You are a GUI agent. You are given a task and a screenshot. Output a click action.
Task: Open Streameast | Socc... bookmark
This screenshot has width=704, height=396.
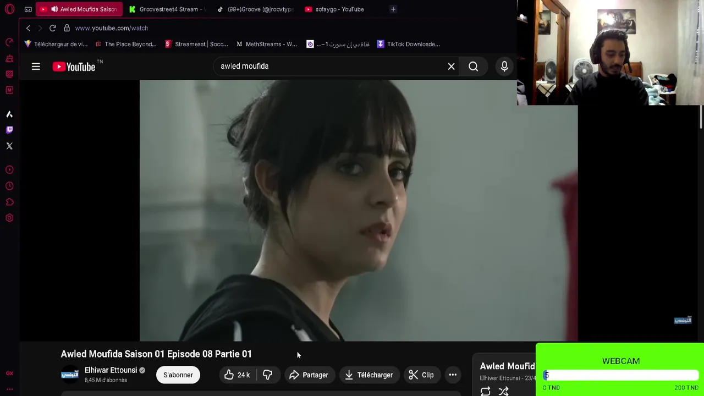pyautogui.click(x=196, y=44)
